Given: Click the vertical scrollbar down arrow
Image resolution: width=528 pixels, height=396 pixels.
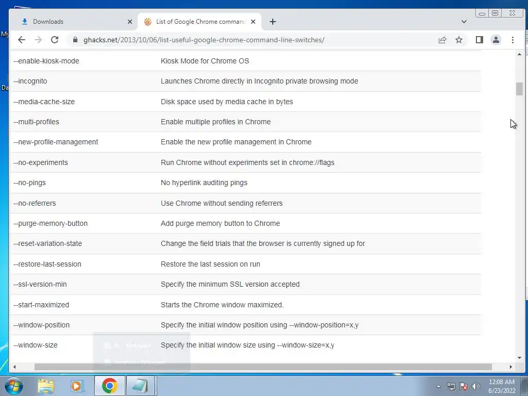Looking at the screenshot, I should pyautogui.click(x=519, y=358).
